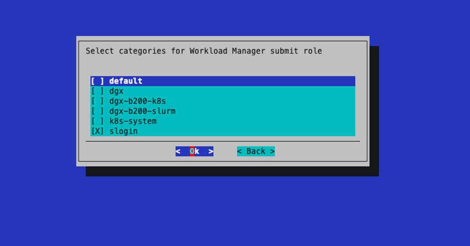470x246 pixels.
Task: Check the box for dgx-b200-k8s
Action: coord(97,101)
